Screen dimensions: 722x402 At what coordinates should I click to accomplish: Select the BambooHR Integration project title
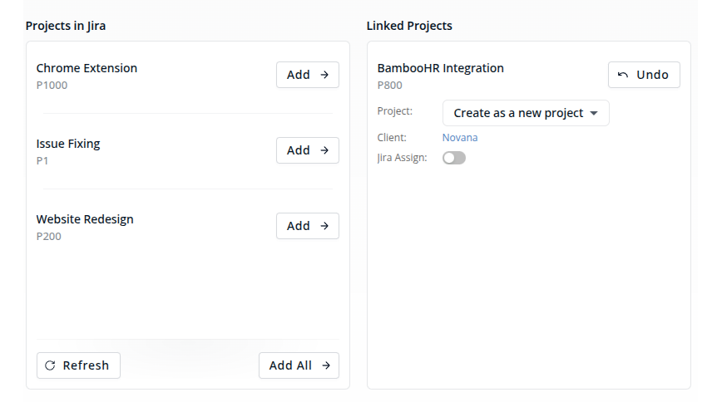(440, 68)
